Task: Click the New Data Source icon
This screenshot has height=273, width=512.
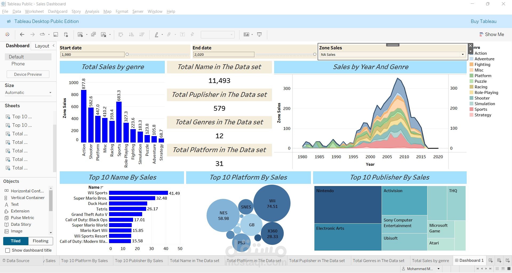Action: pos(66,34)
